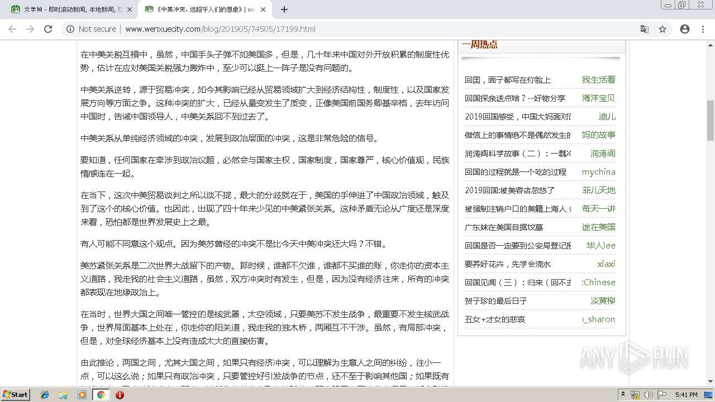Click the page vertical scrollbar thumb
Viewport: 715px width, 402px height.
pos(710,120)
